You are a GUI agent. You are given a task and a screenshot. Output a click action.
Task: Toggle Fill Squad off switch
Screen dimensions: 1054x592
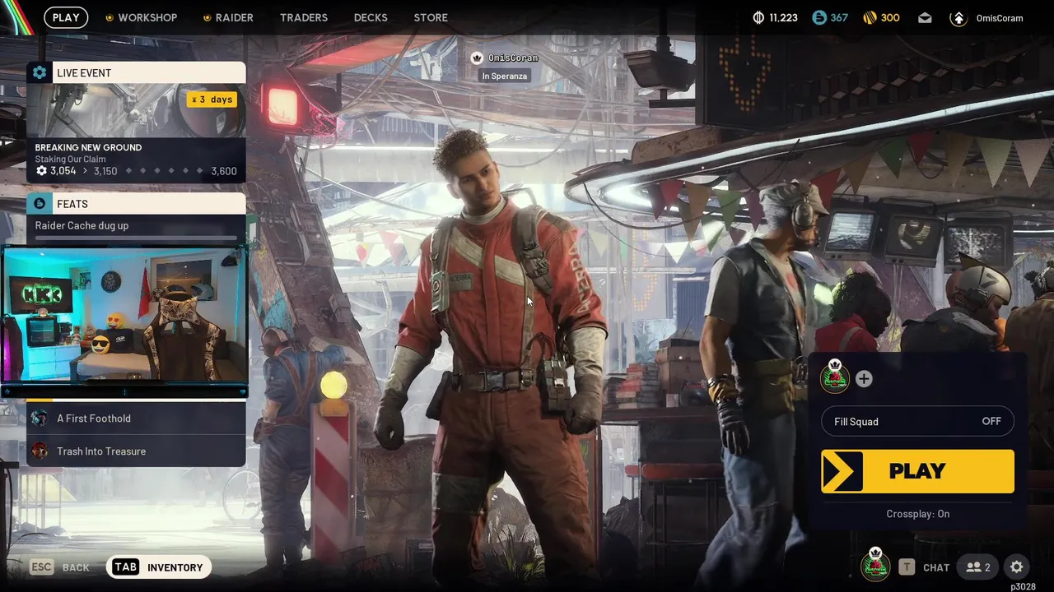[917, 422]
